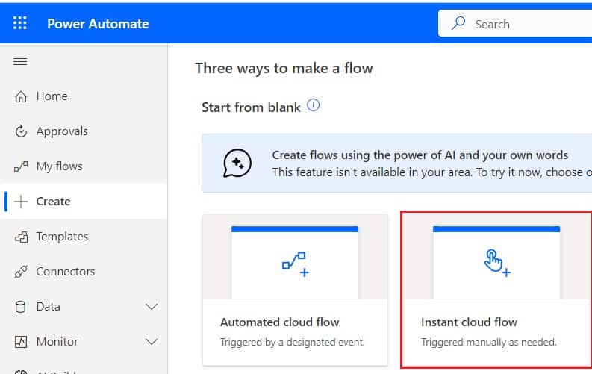Click inside the Search field
This screenshot has height=374, width=592.
coord(515,23)
